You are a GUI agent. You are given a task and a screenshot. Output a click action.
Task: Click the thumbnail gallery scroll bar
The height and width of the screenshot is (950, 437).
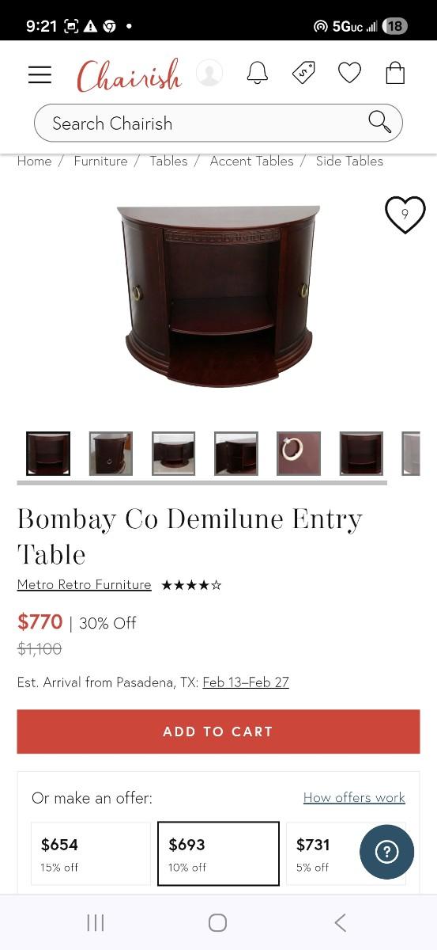pyautogui.click(x=202, y=482)
